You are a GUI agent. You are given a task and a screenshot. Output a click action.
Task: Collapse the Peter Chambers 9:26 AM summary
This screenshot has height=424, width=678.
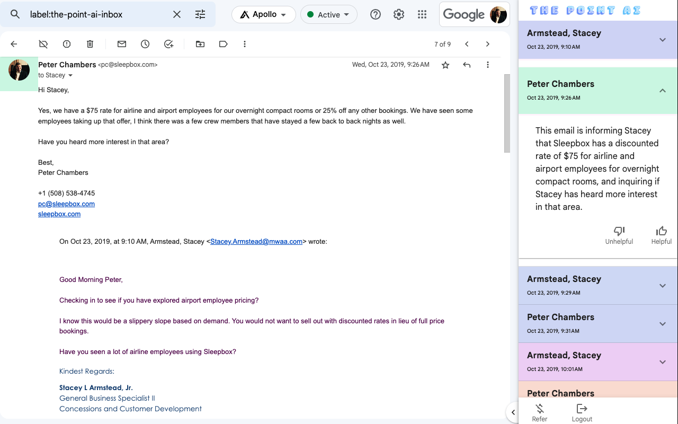662,91
